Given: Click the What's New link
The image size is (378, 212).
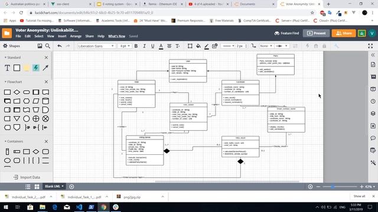Looking at the screenshot, I should pyautogui.click(x=117, y=36).
